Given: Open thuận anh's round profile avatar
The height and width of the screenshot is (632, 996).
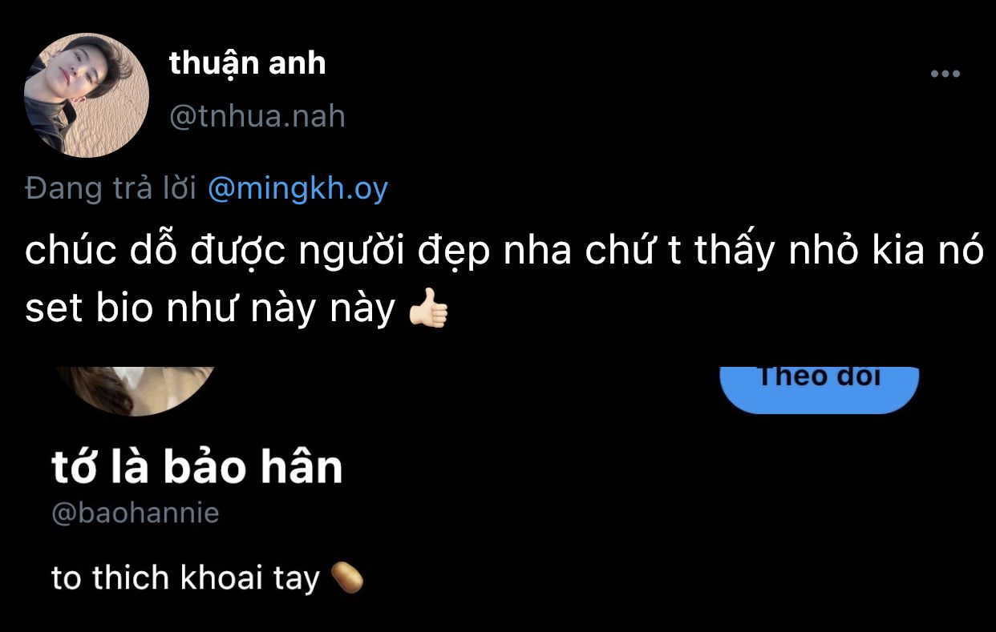Looking at the screenshot, I should [87, 95].
